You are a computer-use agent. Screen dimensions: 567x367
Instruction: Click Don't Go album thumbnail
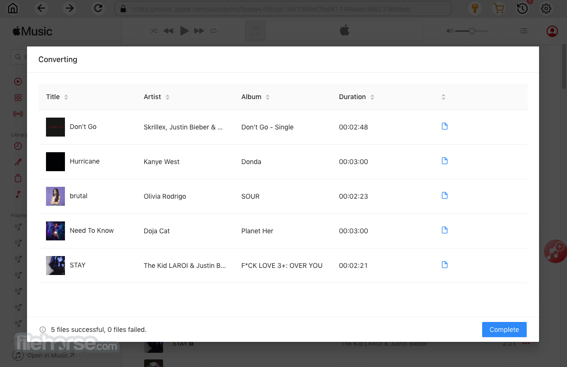click(55, 127)
